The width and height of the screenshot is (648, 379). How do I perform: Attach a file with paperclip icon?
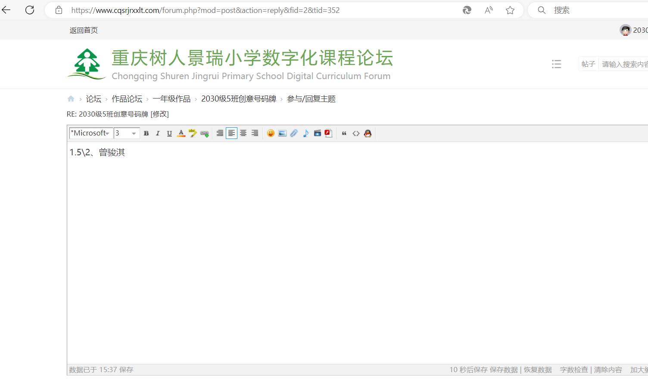(x=294, y=133)
